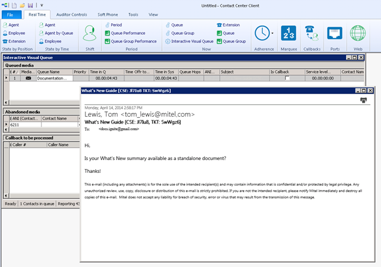Sort by Time in Q column header

pyautogui.click(x=106, y=71)
